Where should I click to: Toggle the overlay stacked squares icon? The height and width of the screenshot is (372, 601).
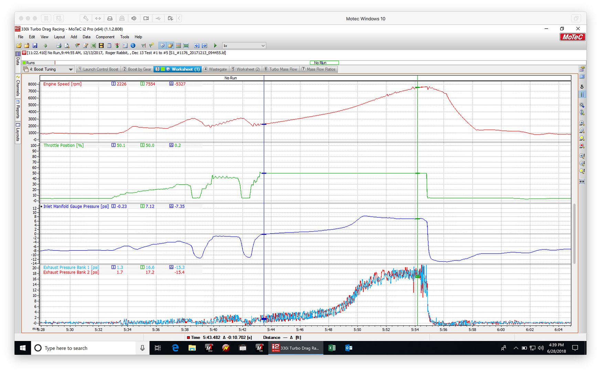point(170,45)
